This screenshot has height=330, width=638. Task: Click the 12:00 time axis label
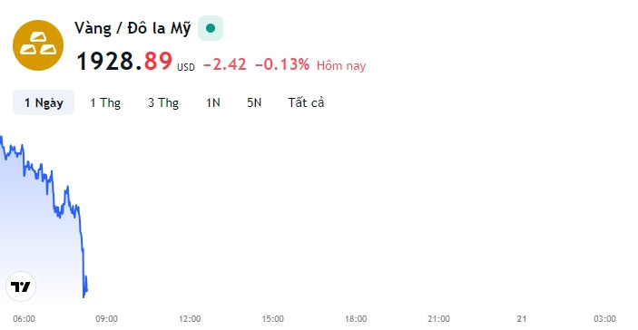pos(190,319)
